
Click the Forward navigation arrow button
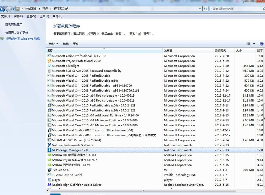8,9
